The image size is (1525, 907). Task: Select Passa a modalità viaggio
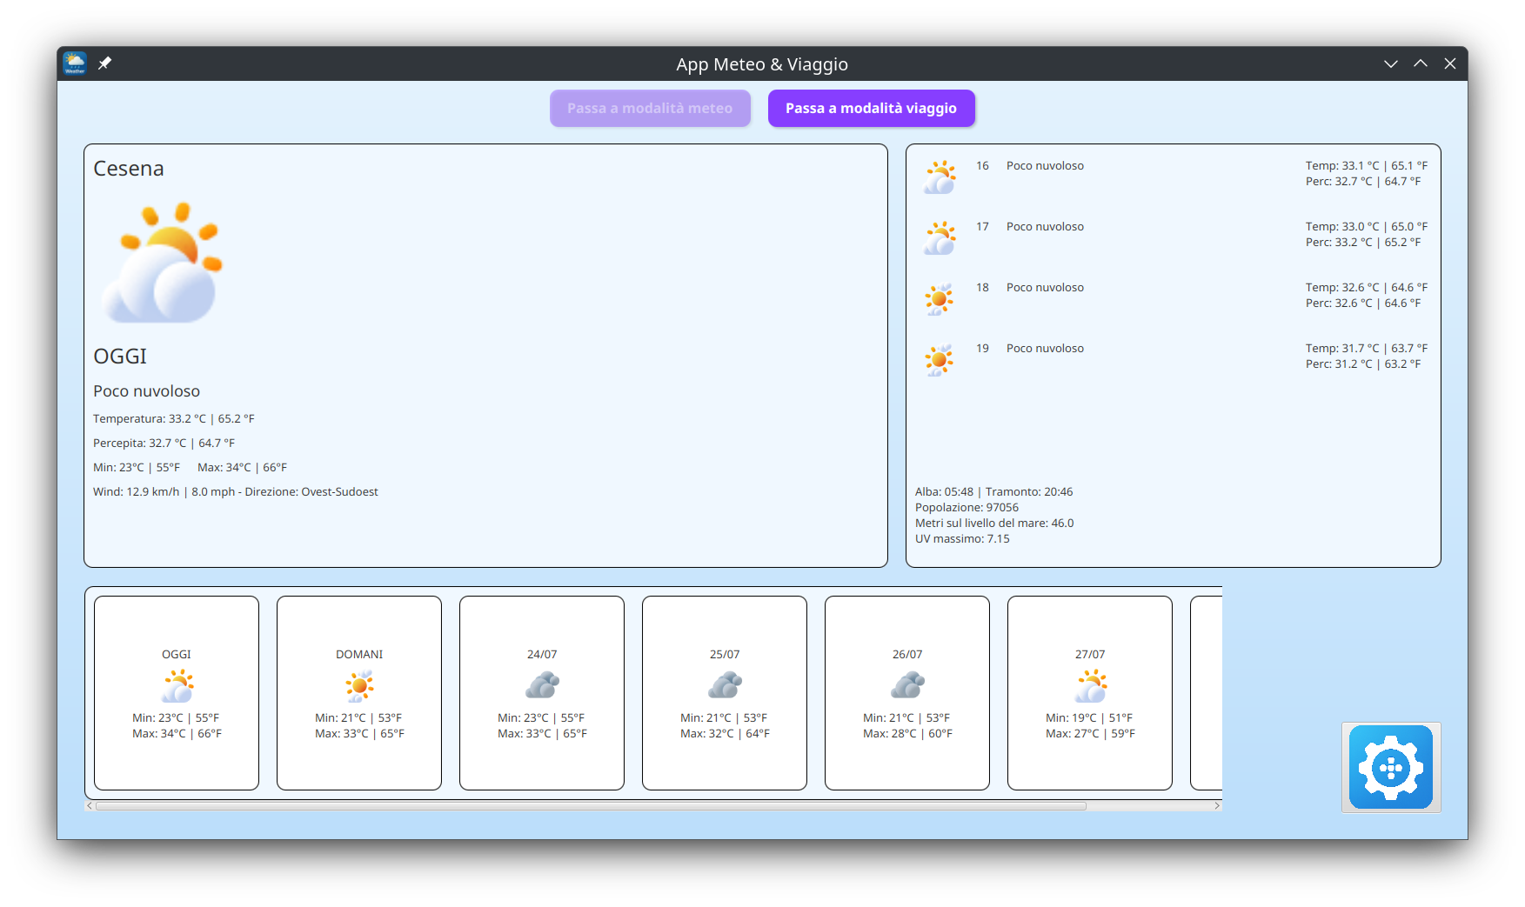[871, 108]
